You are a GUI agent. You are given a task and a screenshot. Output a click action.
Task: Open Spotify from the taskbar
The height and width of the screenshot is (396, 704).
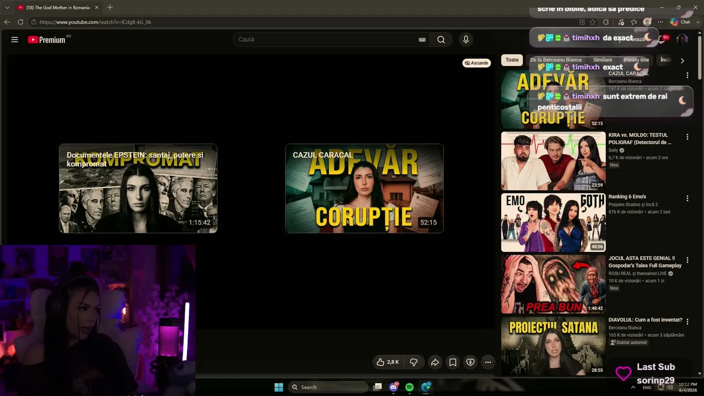coord(410,387)
